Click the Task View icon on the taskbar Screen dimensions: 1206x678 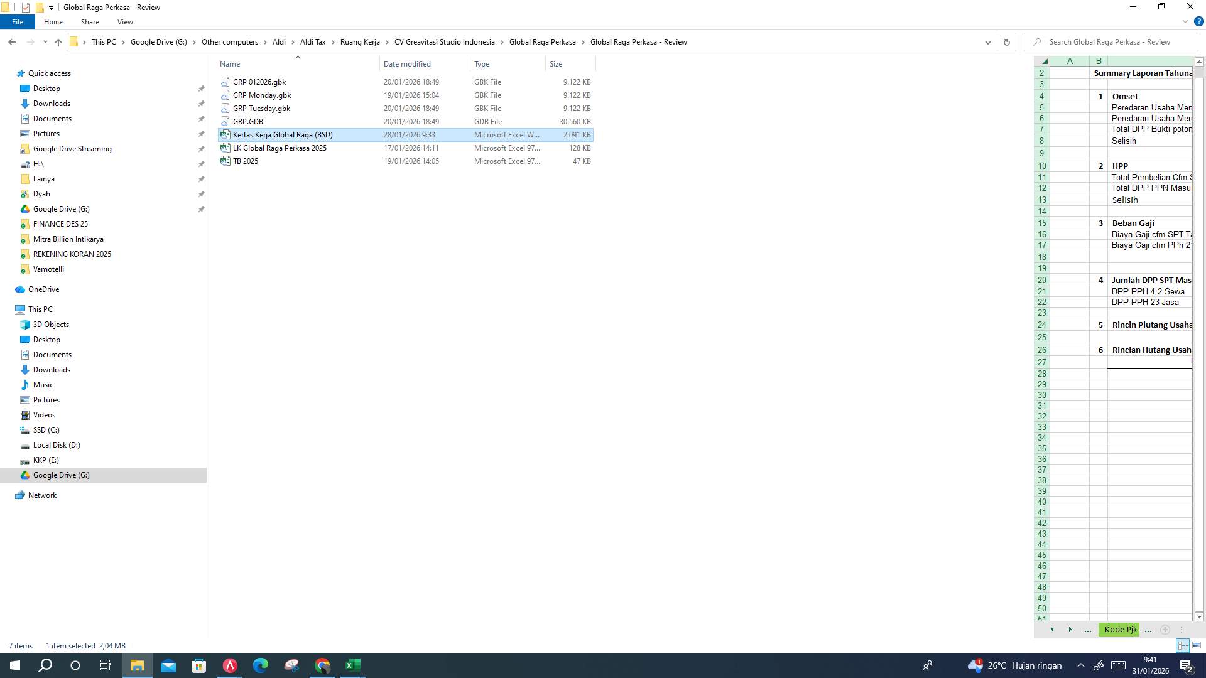[106, 665]
